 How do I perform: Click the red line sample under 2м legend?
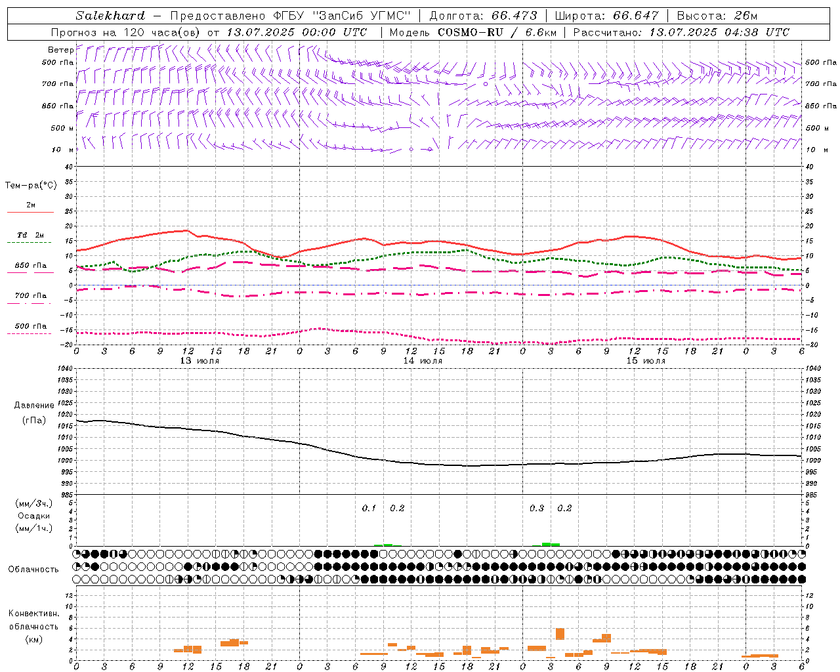click(30, 213)
